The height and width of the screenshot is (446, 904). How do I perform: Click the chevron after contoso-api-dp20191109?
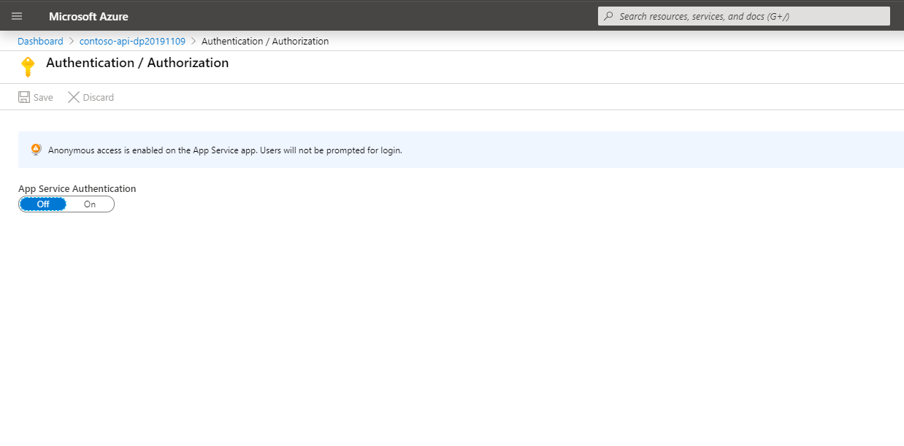click(192, 41)
